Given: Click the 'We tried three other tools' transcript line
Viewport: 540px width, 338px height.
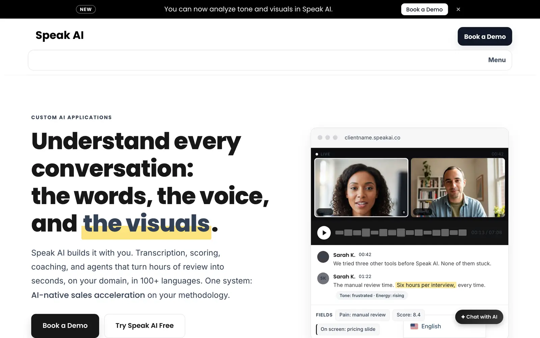Looking at the screenshot, I should coord(412,263).
